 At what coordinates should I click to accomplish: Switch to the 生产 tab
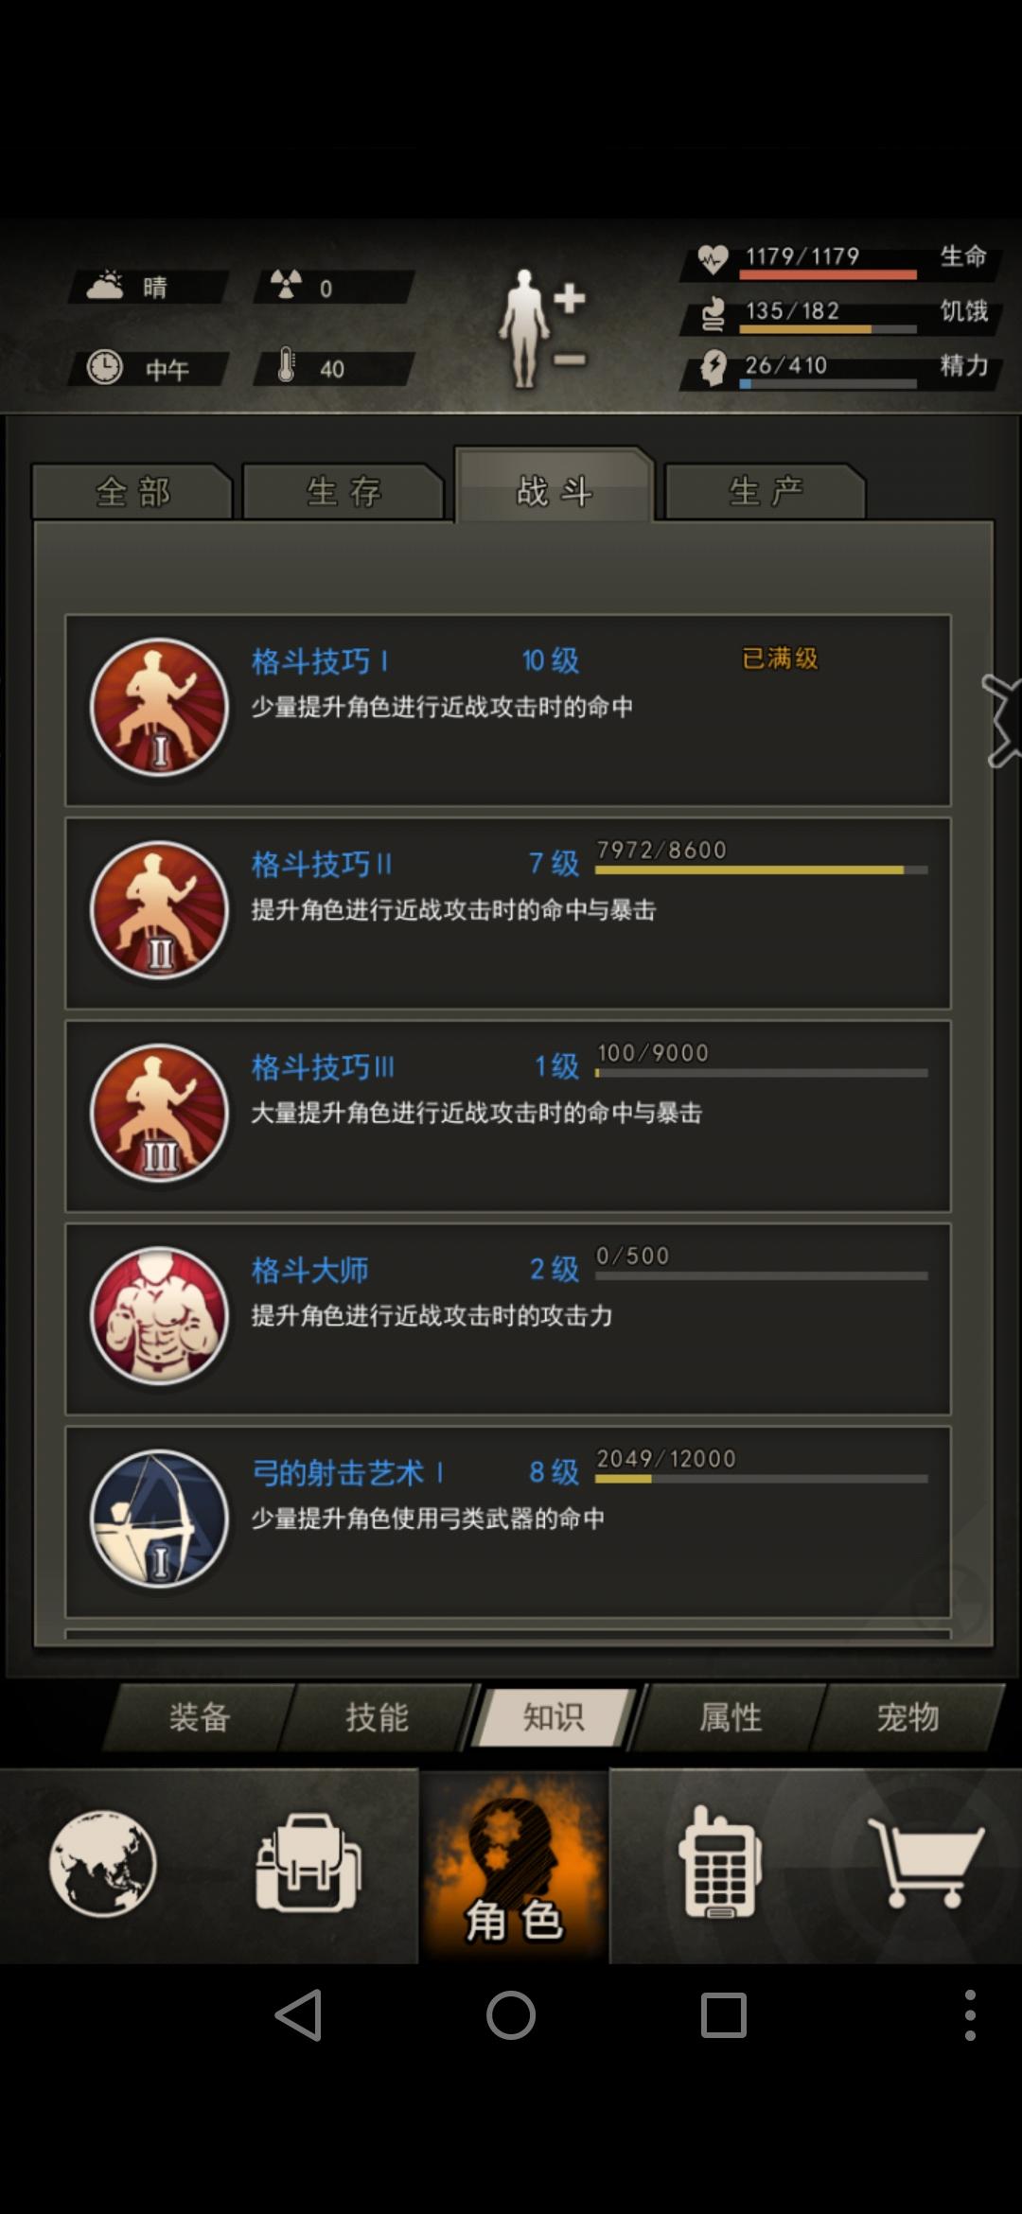click(x=766, y=492)
